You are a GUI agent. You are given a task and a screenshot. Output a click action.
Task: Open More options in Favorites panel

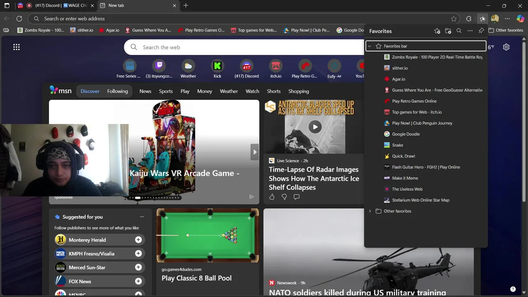(470, 31)
